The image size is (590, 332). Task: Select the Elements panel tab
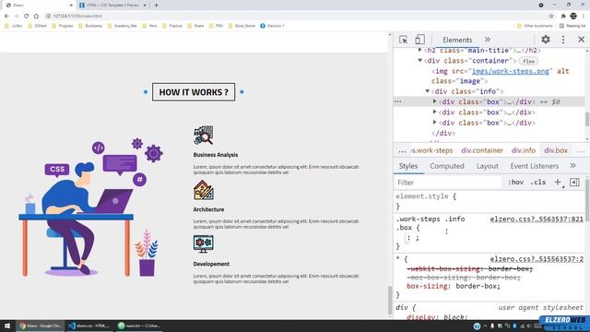coord(457,40)
